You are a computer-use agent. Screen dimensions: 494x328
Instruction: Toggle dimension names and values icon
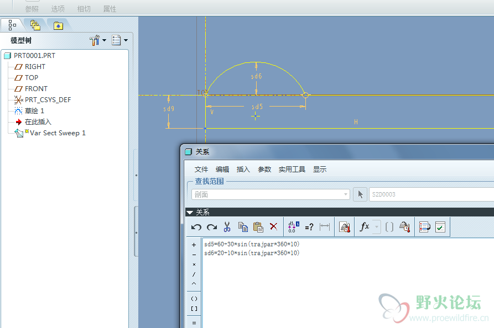pos(294,227)
